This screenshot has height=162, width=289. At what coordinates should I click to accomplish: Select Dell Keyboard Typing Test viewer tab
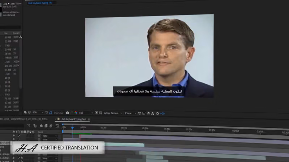(40, 3)
